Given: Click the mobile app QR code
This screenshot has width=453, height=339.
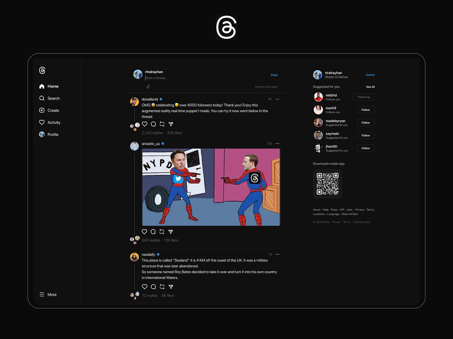Looking at the screenshot, I should [327, 184].
